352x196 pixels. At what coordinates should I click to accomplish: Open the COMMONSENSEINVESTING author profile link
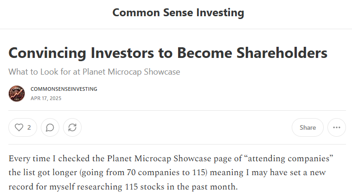(64, 89)
